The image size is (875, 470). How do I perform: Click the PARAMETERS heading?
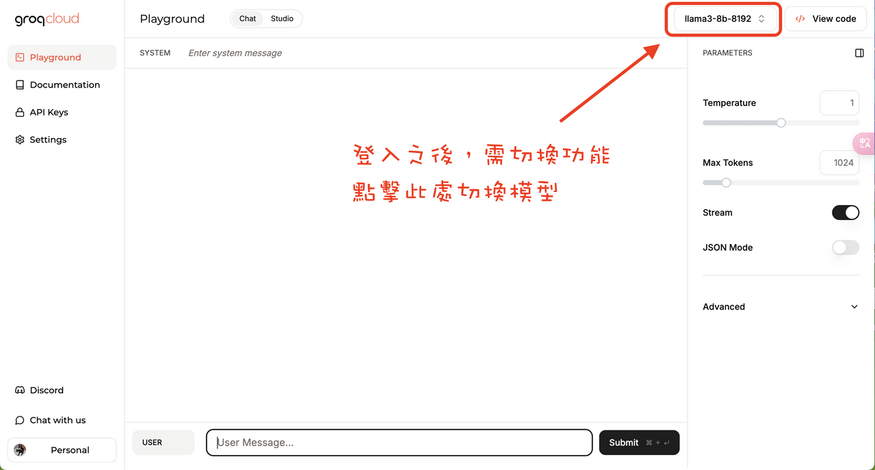[x=727, y=53]
